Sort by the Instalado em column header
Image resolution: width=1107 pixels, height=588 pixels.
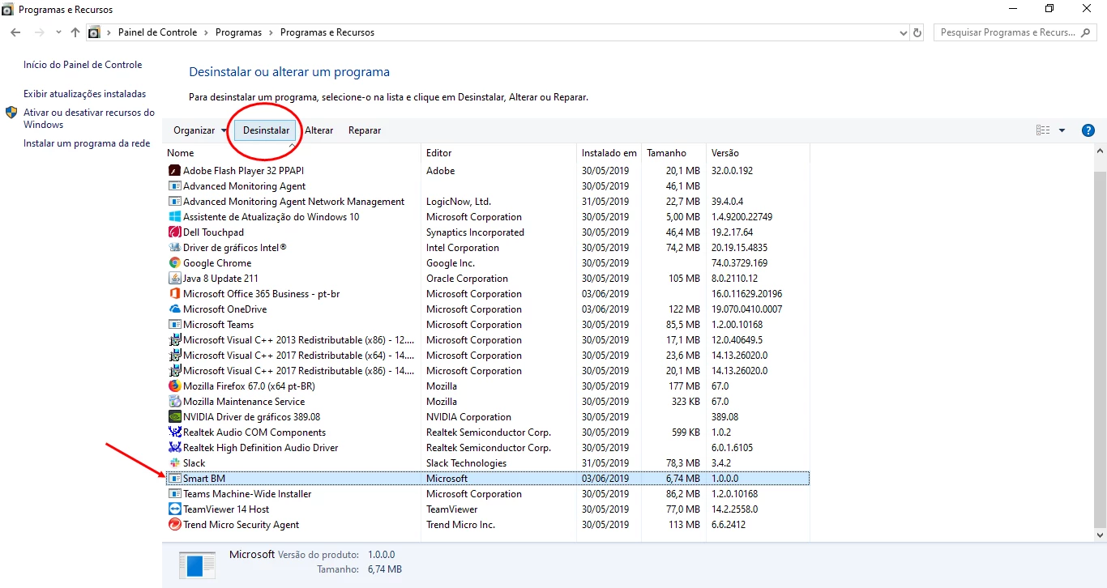(609, 153)
